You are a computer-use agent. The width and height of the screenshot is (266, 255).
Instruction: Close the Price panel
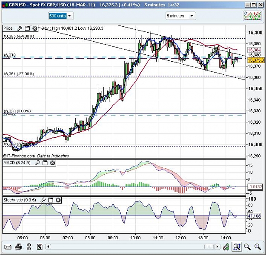click(35, 28)
